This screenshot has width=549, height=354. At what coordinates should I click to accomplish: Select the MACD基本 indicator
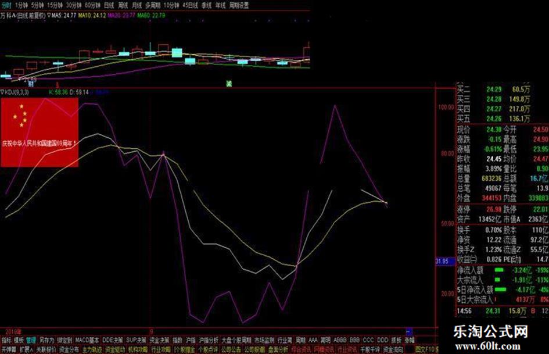coord(87,340)
